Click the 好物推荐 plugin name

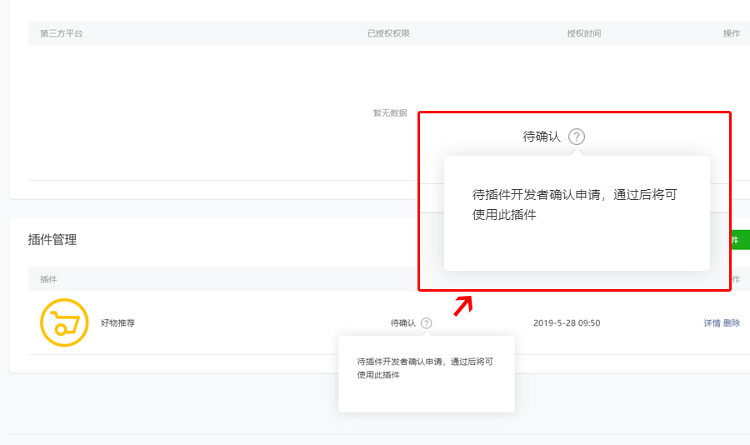117,323
